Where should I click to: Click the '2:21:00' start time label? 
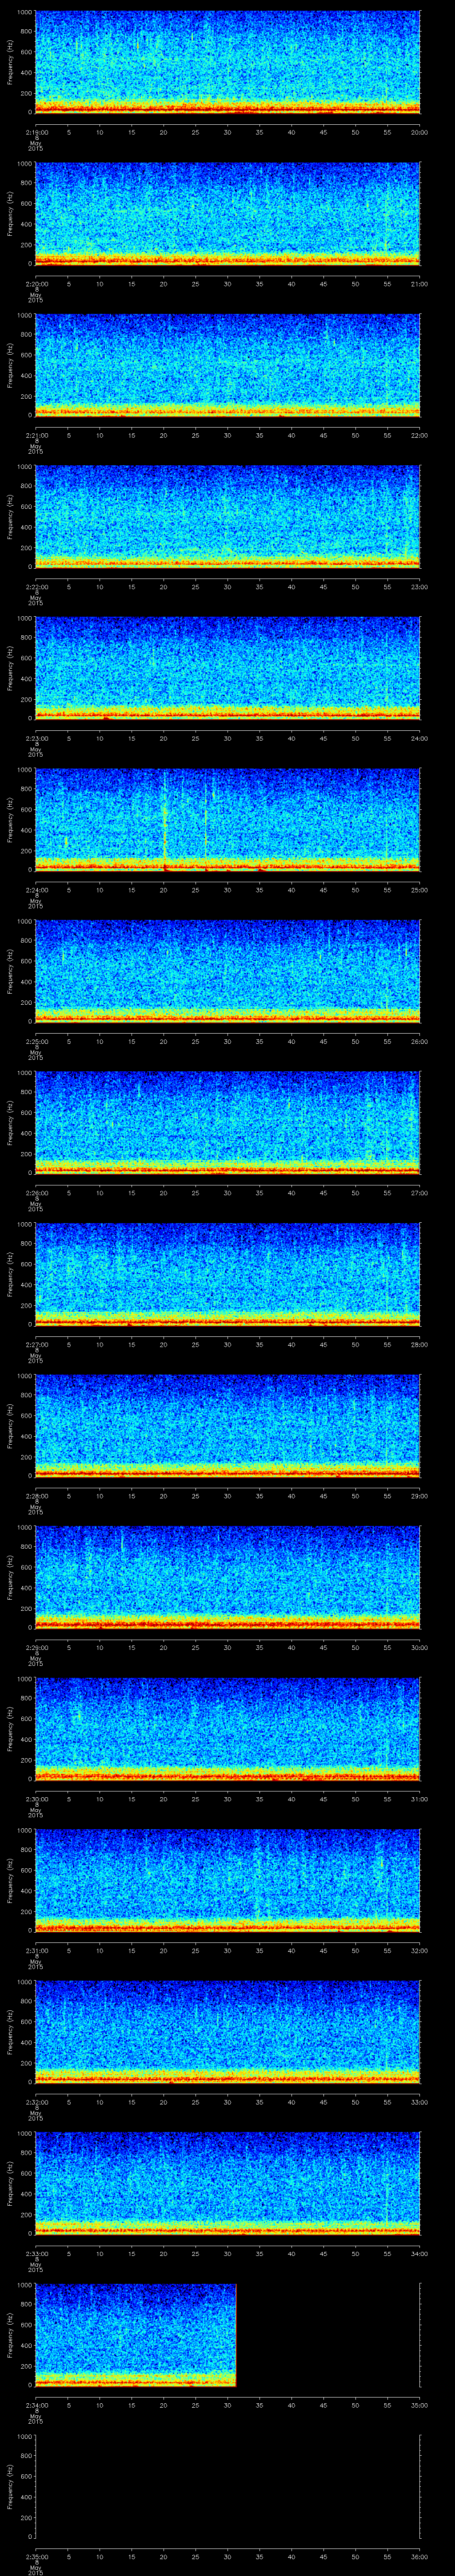pyautogui.click(x=36, y=435)
